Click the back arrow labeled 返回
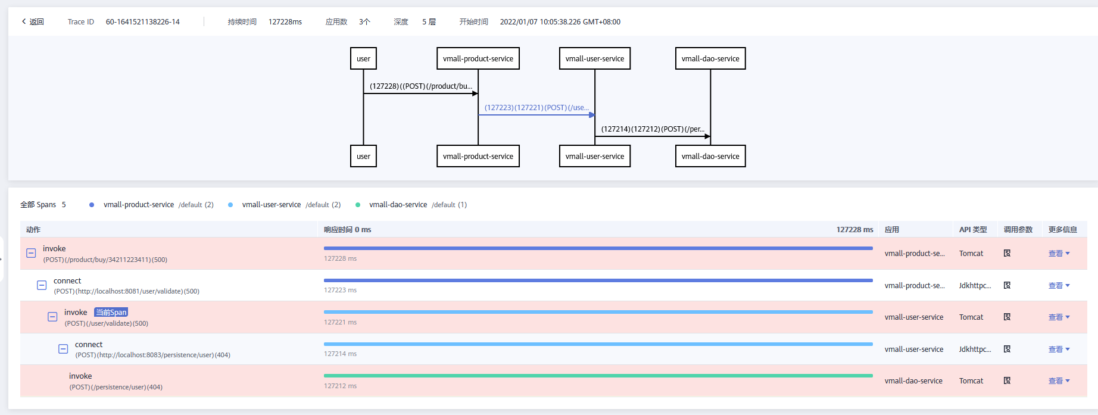Screen dimensions: 1098x415 pyautogui.click(x=33, y=22)
